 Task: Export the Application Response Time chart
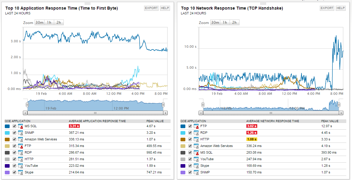pos(151,8)
